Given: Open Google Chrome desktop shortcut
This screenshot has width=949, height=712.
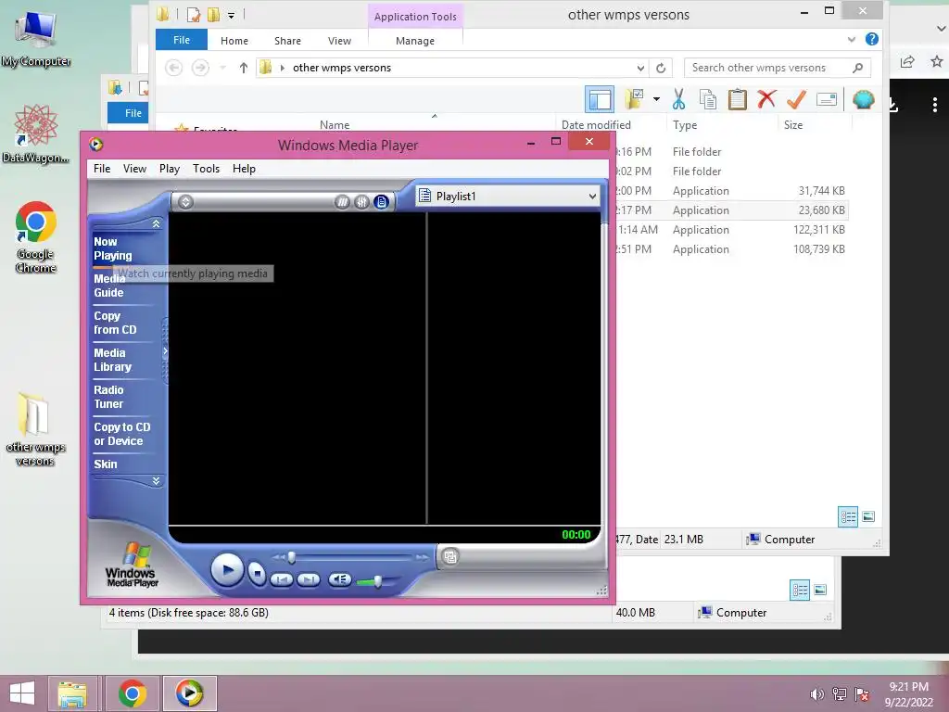Looking at the screenshot, I should tap(36, 236).
